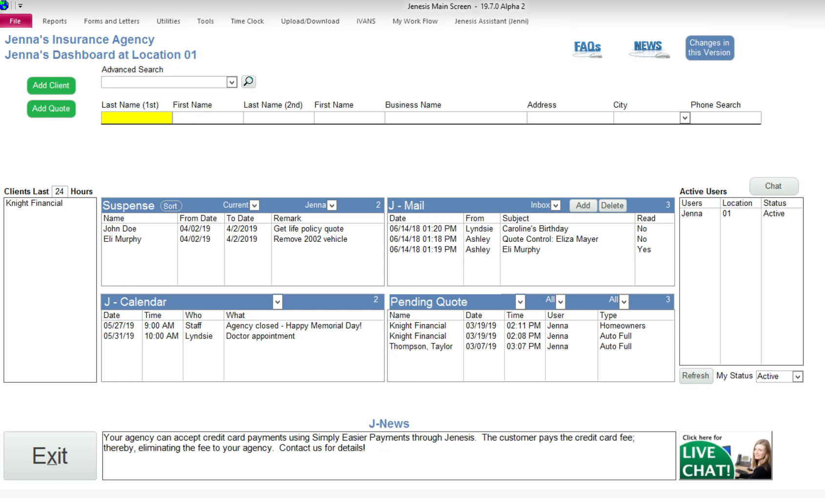The width and height of the screenshot is (825, 498).
Task: Refresh the Active Users list
Action: pos(696,376)
